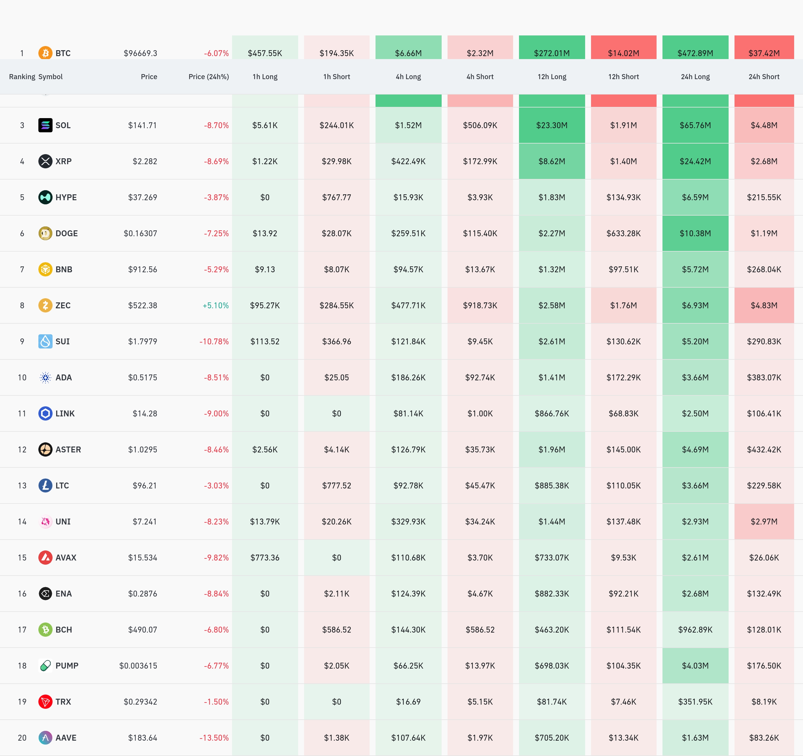The height and width of the screenshot is (756, 803).
Task: Click the Chainlink LINK icon
Action: point(45,413)
